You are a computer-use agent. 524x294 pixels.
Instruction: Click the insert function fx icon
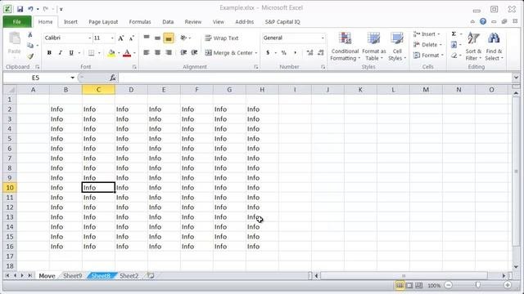[x=113, y=78]
